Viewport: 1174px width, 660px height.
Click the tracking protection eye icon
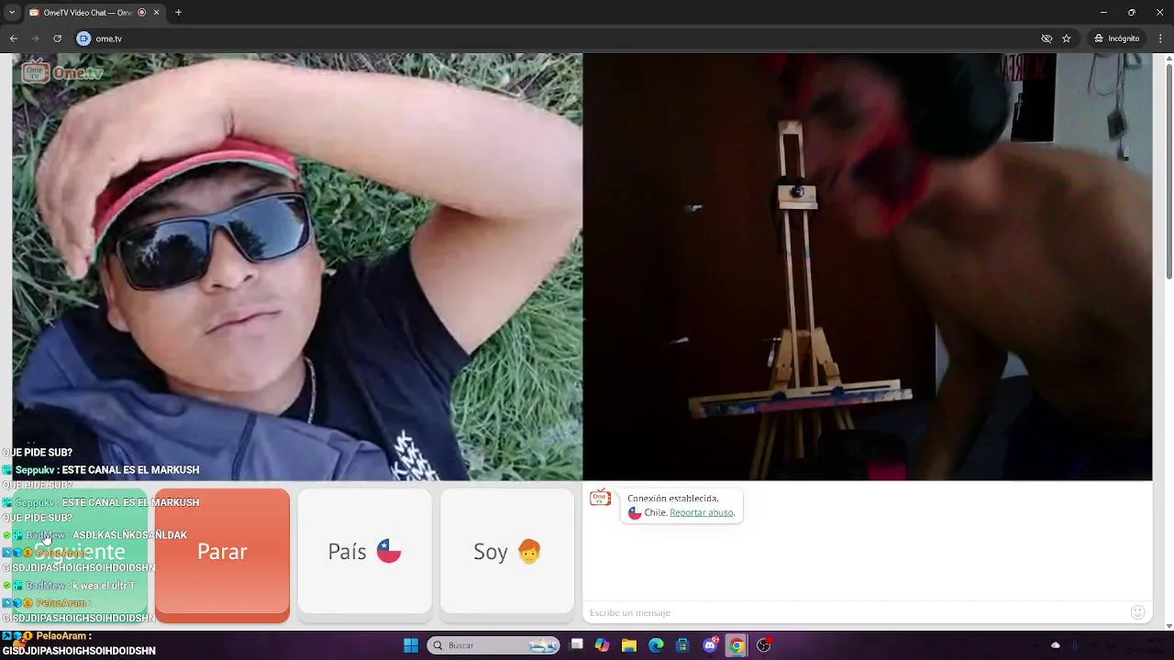tap(1047, 38)
